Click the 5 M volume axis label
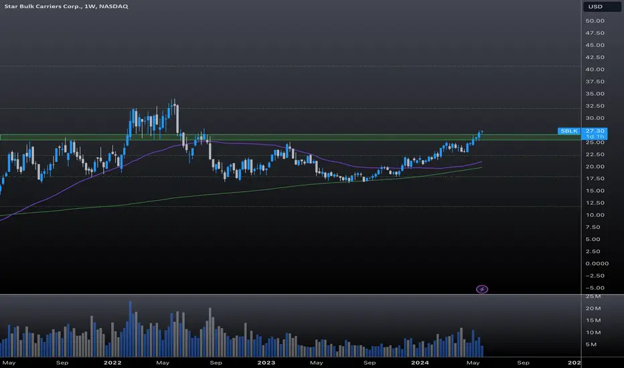 (591, 345)
